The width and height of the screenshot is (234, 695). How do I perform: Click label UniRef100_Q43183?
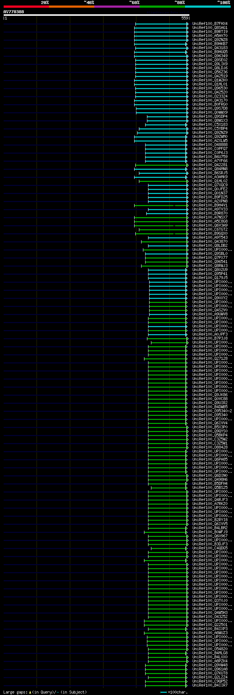[x=210, y=48]
